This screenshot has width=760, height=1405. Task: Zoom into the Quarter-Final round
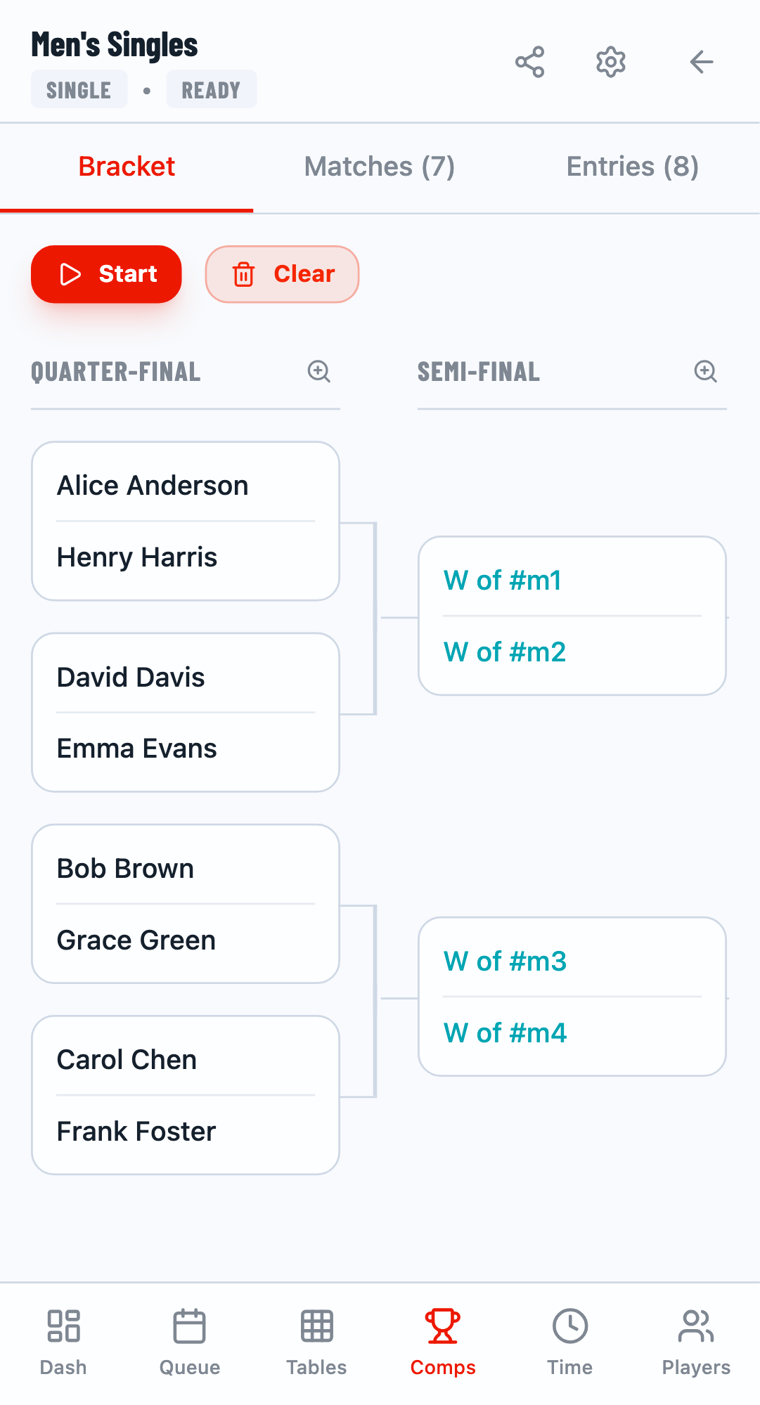(318, 371)
